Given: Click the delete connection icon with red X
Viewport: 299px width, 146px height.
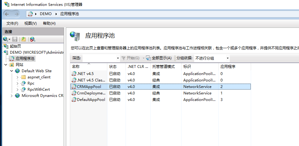Looking at the screenshot, I should 32,40.
